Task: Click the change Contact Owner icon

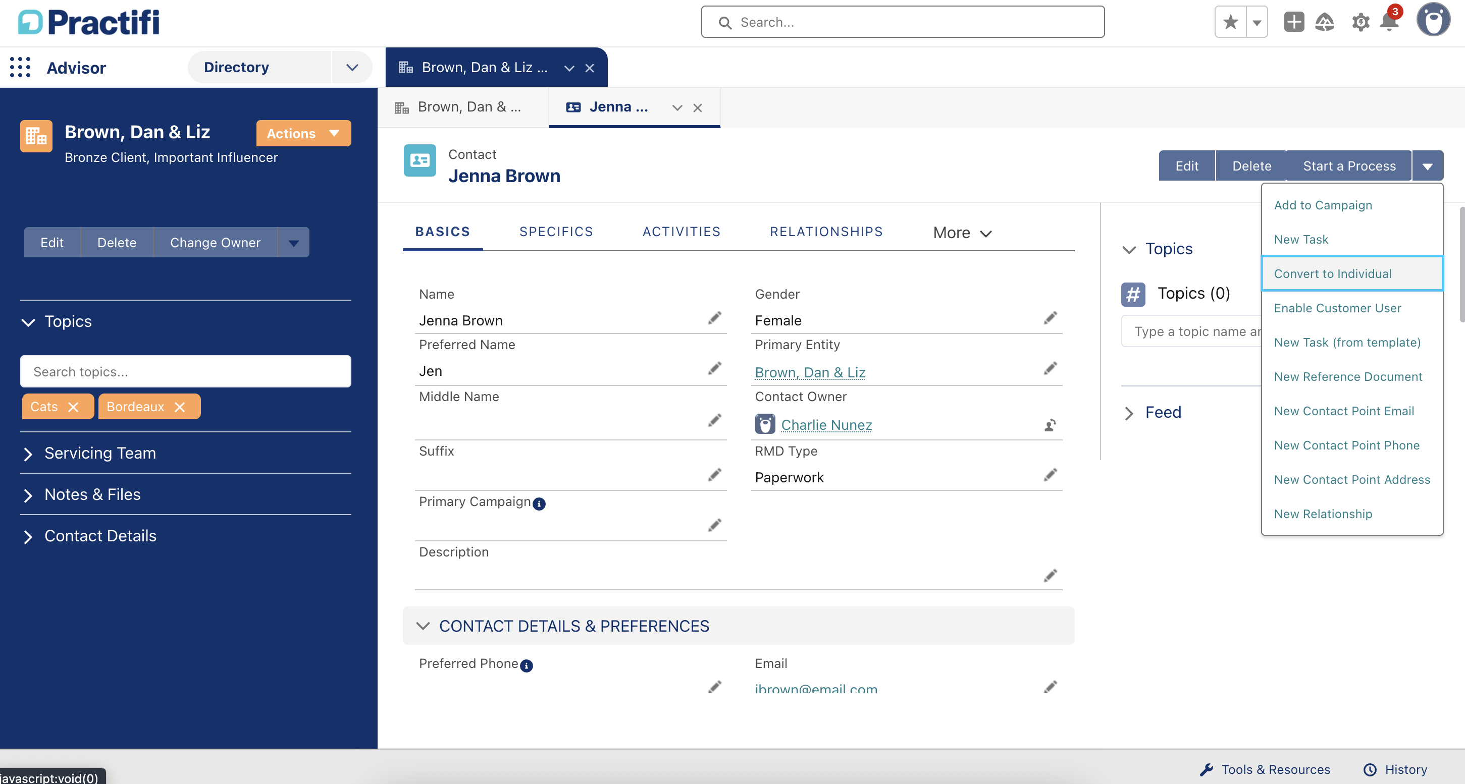Action: click(x=1051, y=425)
